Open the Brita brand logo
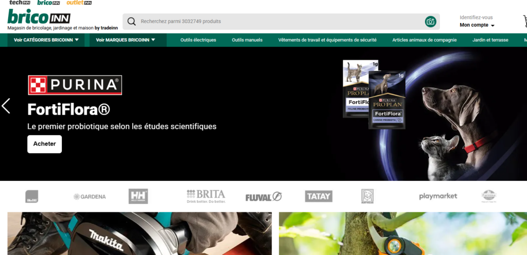The image size is (527, 255). coord(206,196)
